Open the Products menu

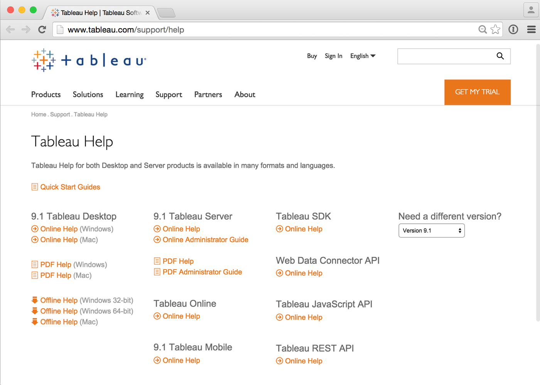coord(46,95)
